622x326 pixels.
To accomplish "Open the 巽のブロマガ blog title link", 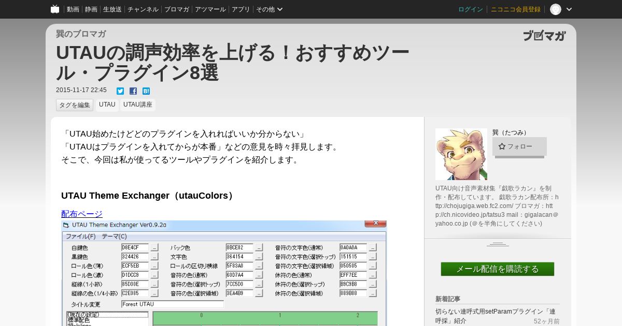I will (x=81, y=34).
